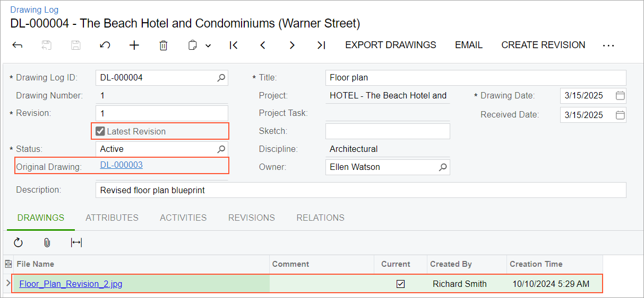Viewport: 644px width, 298px height.
Task: Open clipboard dropdown arrow in toolbar
Action: click(208, 46)
